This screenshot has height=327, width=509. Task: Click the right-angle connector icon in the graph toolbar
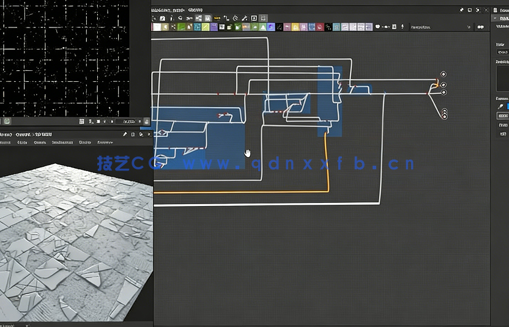226,18
